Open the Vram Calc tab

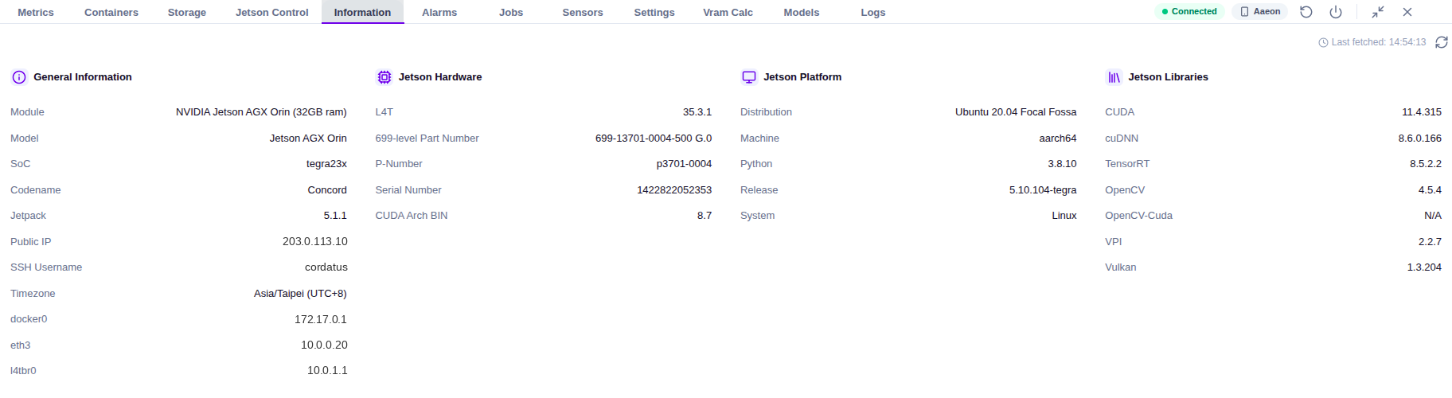(x=728, y=13)
